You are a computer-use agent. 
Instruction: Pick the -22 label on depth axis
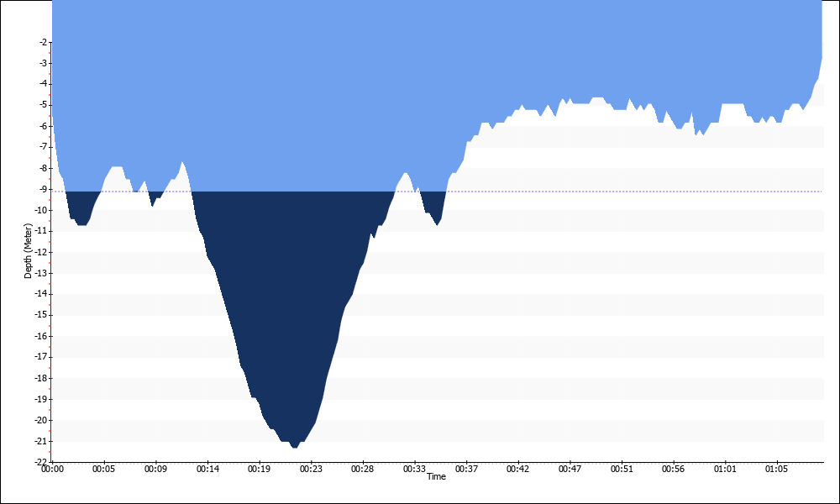coord(41,462)
